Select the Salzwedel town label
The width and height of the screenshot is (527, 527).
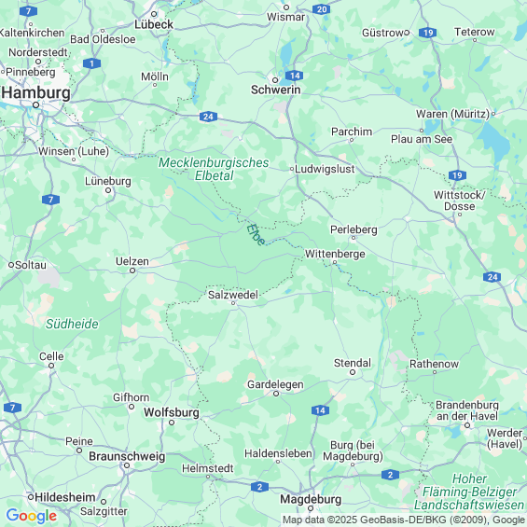tap(233, 295)
